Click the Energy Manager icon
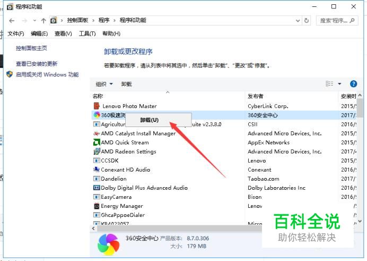 (97, 206)
